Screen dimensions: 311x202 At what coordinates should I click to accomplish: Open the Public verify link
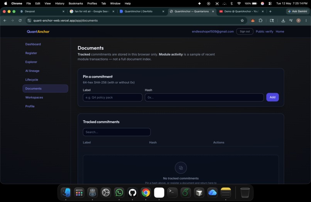pyautogui.click(x=264, y=32)
